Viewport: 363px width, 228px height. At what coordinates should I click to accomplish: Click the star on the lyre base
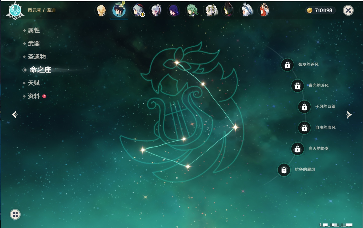click(184, 139)
